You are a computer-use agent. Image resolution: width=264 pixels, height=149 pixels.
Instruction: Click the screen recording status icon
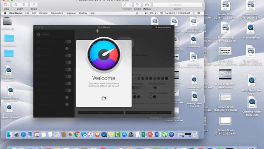(137, 13)
